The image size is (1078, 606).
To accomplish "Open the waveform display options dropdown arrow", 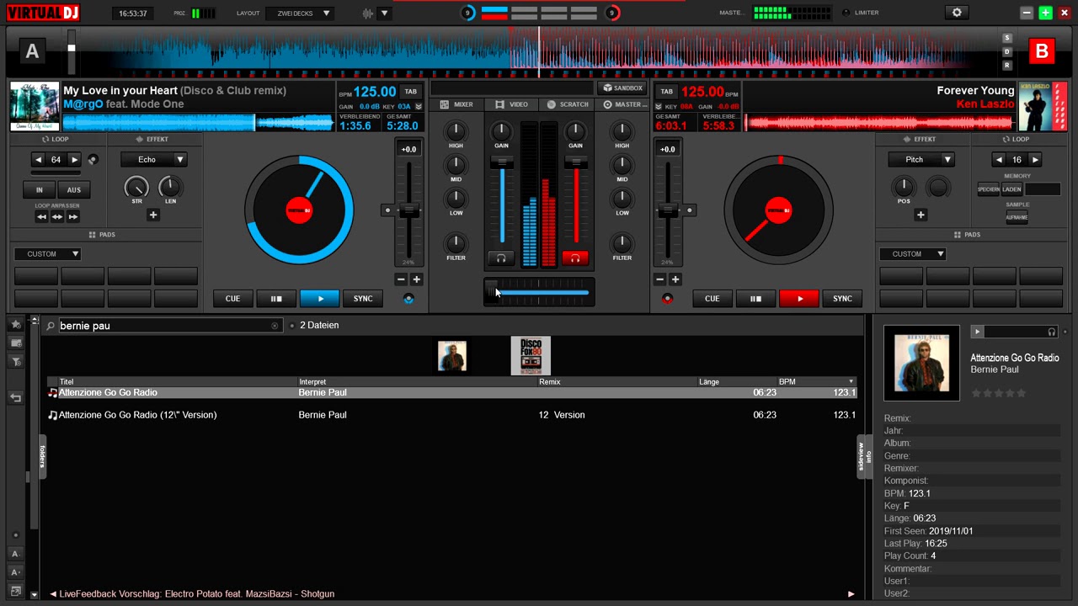I will click(384, 13).
